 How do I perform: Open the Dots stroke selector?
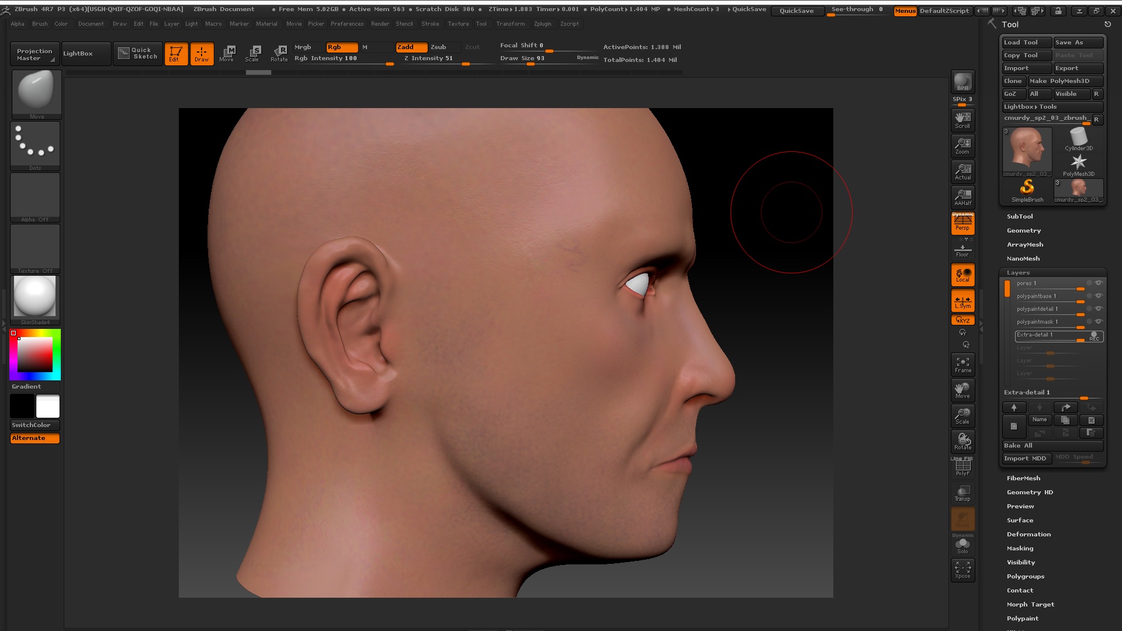click(35, 146)
